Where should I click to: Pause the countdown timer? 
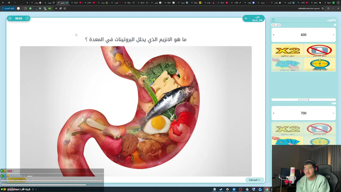coord(10,18)
